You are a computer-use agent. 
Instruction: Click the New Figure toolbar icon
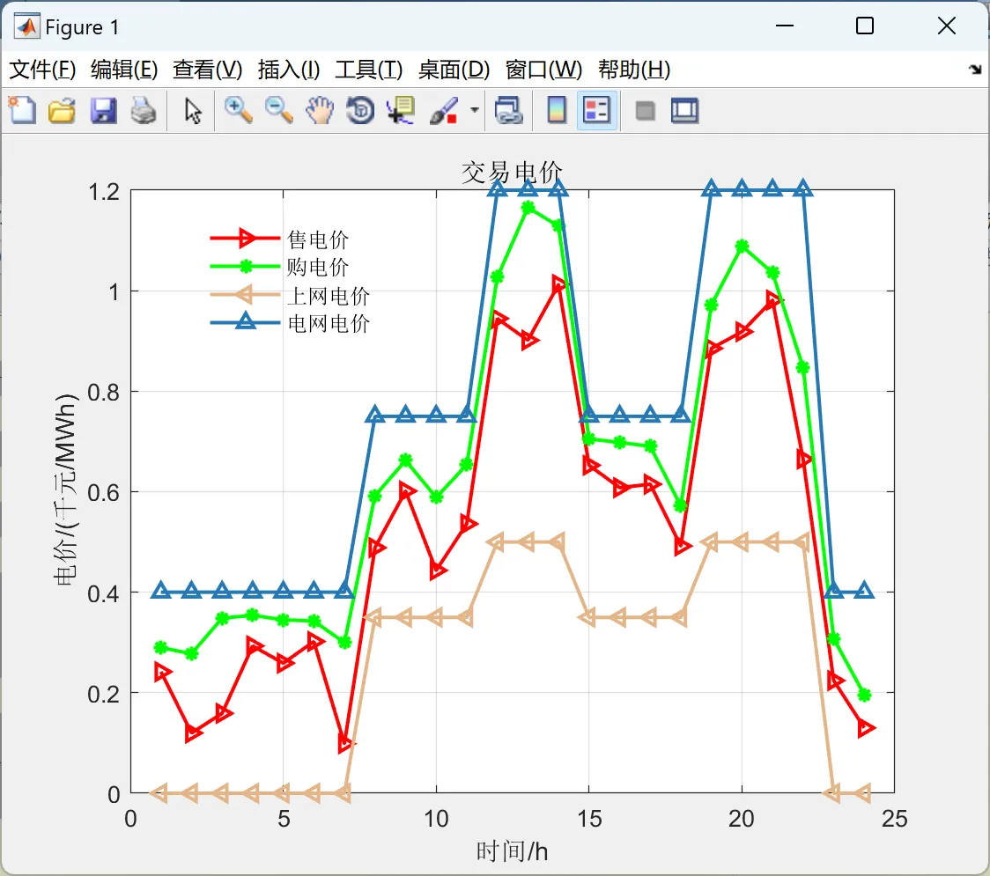[22, 110]
